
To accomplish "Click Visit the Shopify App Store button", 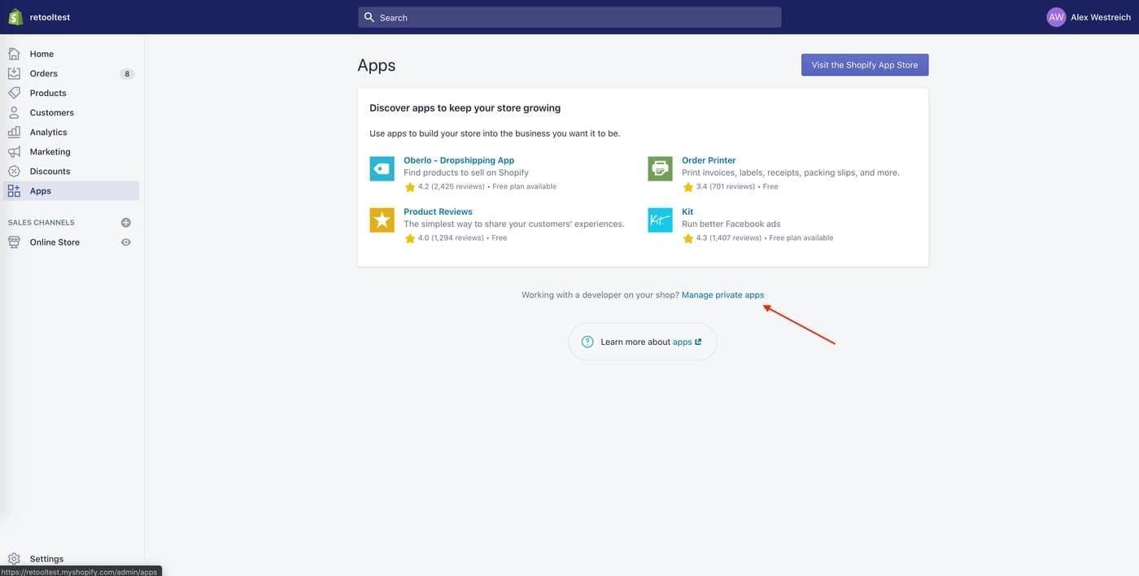I will 864,65.
